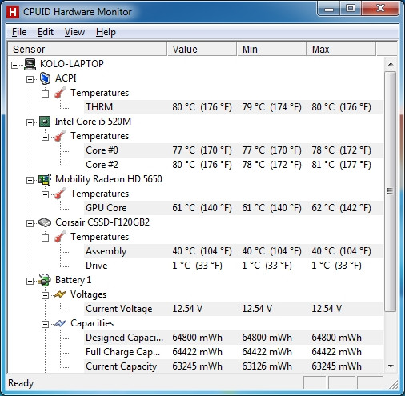Click the Value column header

(x=202, y=49)
